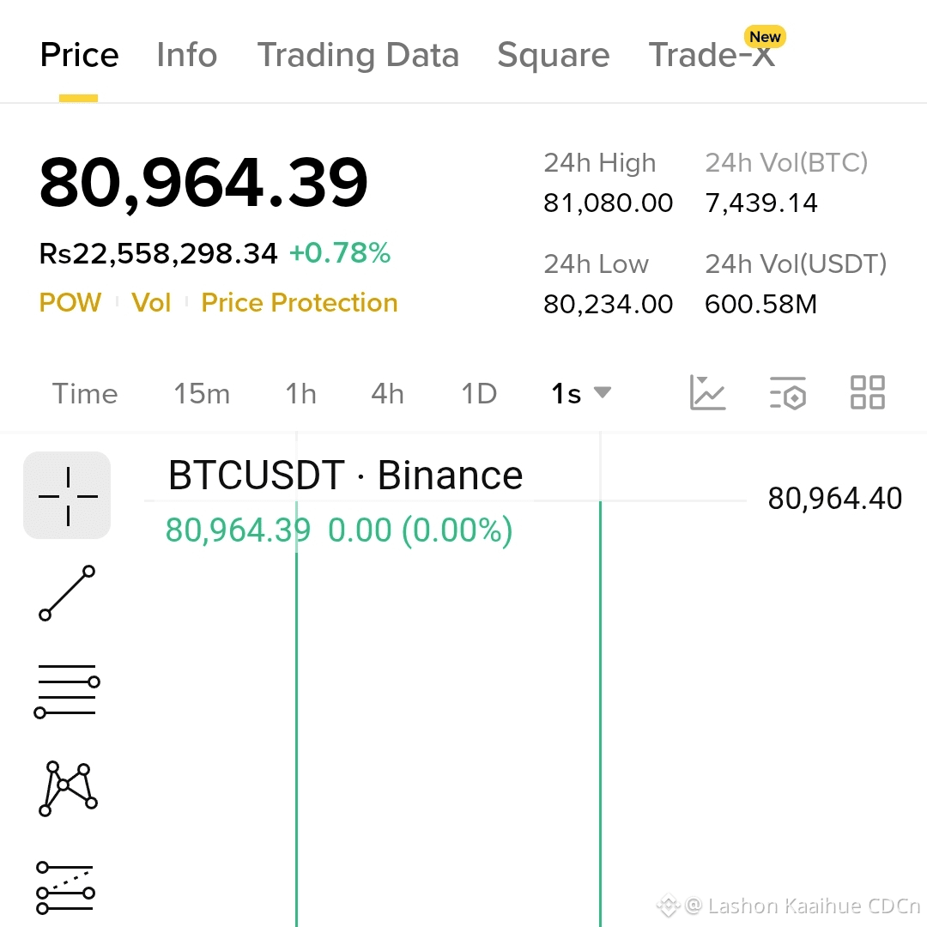
Task: Go to the Square tab
Action: coord(554,55)
